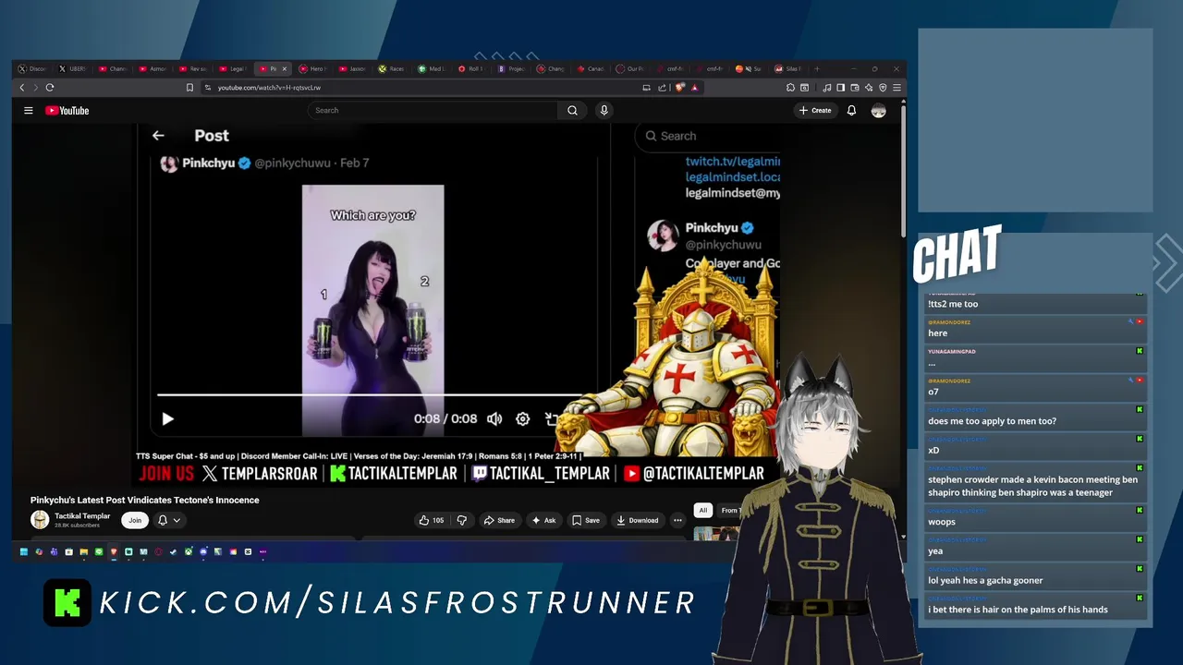This screenshot has height=665, width=1183.
Task: Click the Create button
Action: [815, 111]
